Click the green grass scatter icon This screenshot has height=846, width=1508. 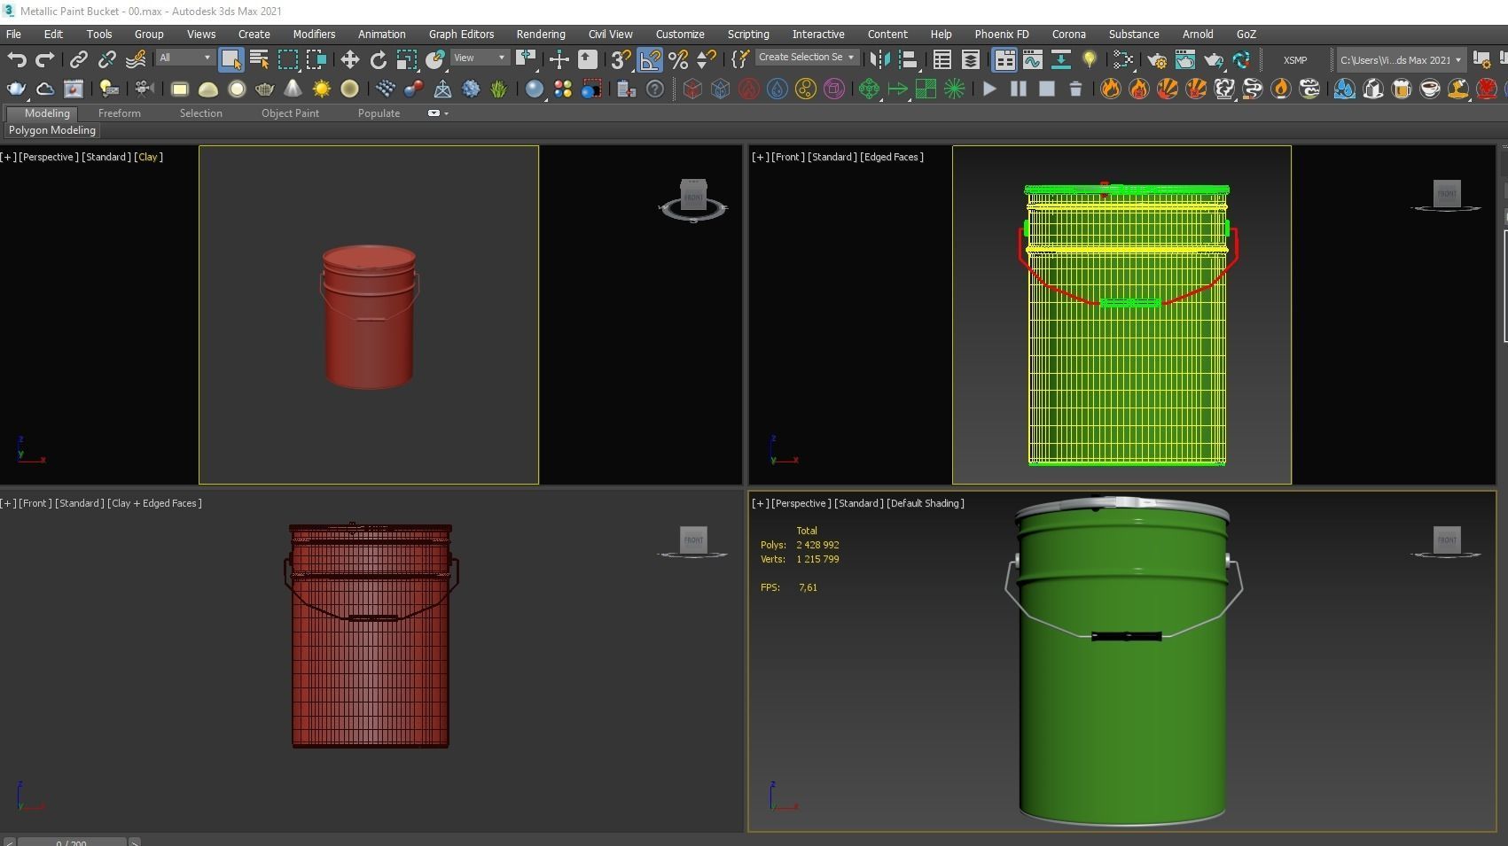tap(499, 89)
